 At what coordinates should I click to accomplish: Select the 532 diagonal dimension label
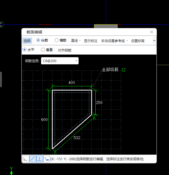77,138
